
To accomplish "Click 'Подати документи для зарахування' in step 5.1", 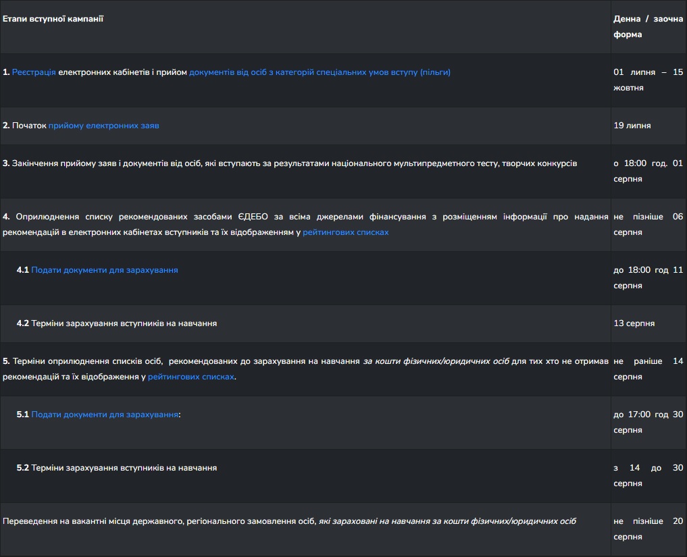I will 105,415.
